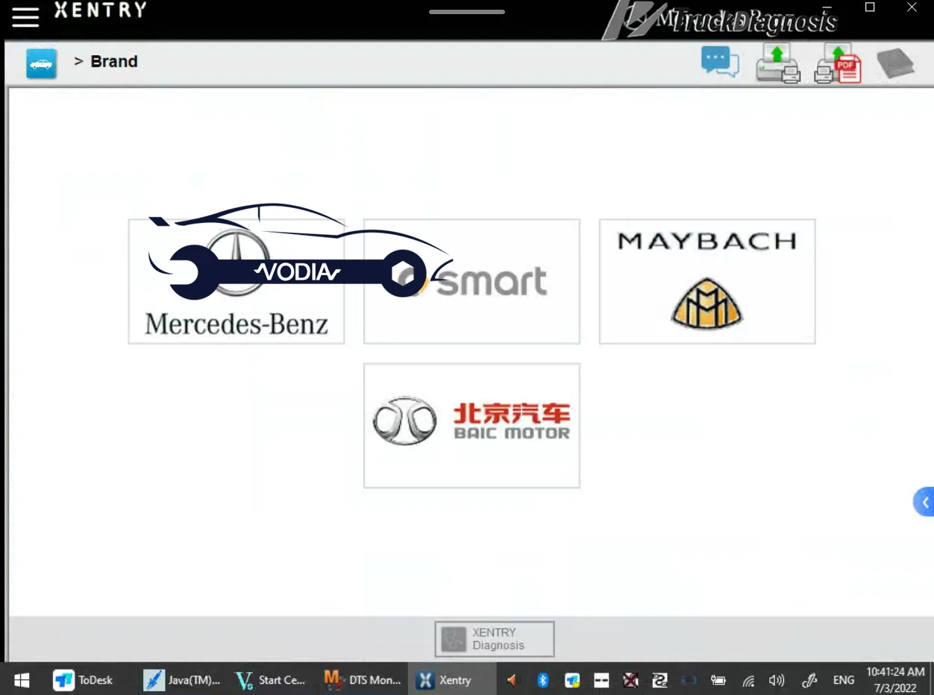Viewport: 934px width, 695px height.
Task: Select the MAYBACH brand tile
Action: point(707,281)
